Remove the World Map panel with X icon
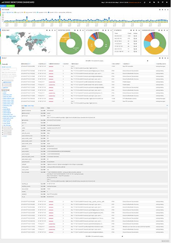Viewport: 171px width, 243px height. click(55, 30)
